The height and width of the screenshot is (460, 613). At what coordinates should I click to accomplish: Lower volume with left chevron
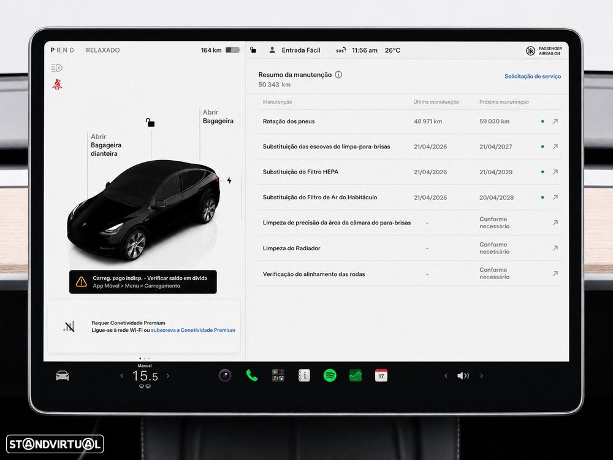(x=446, y=376)
